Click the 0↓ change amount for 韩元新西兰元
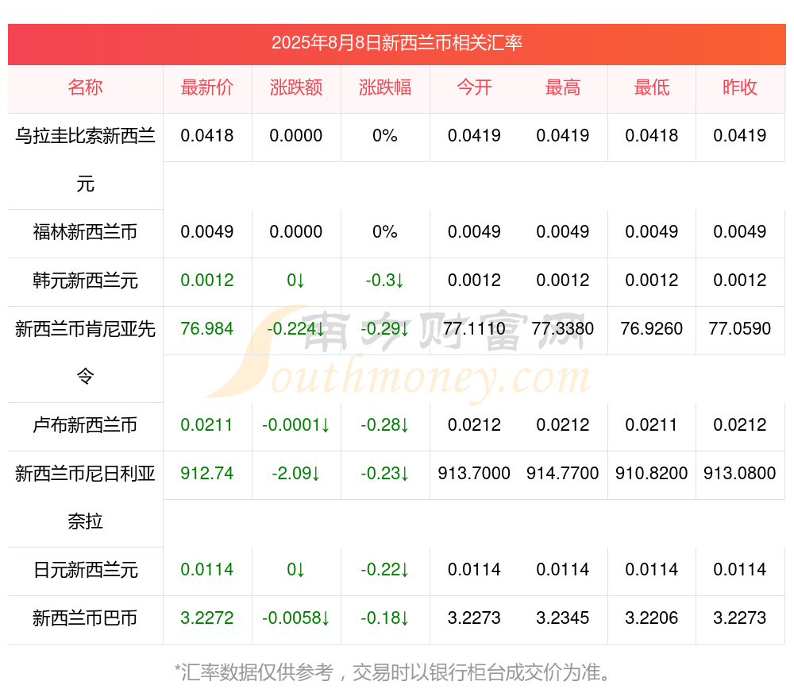The width and height of the screenshot is (794, 697). [295, 280]
